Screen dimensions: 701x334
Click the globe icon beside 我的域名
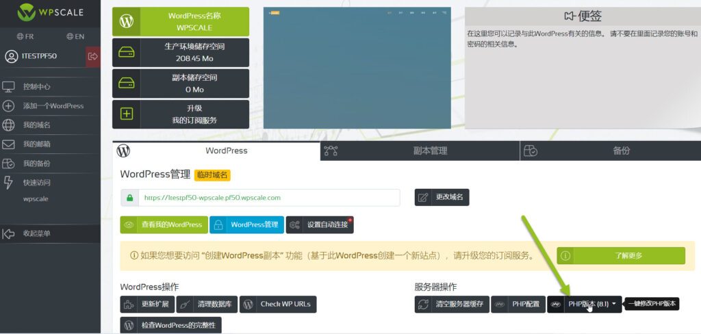coord(8,125)
